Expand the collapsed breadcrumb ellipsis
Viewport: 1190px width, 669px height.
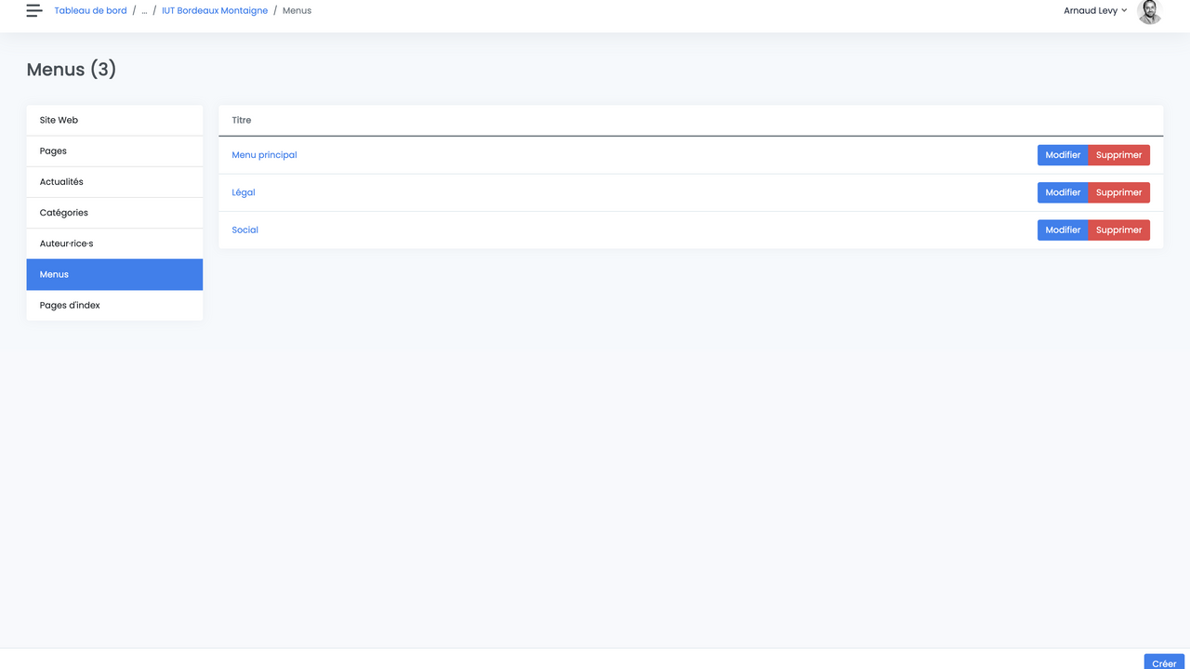click(144, 11)
